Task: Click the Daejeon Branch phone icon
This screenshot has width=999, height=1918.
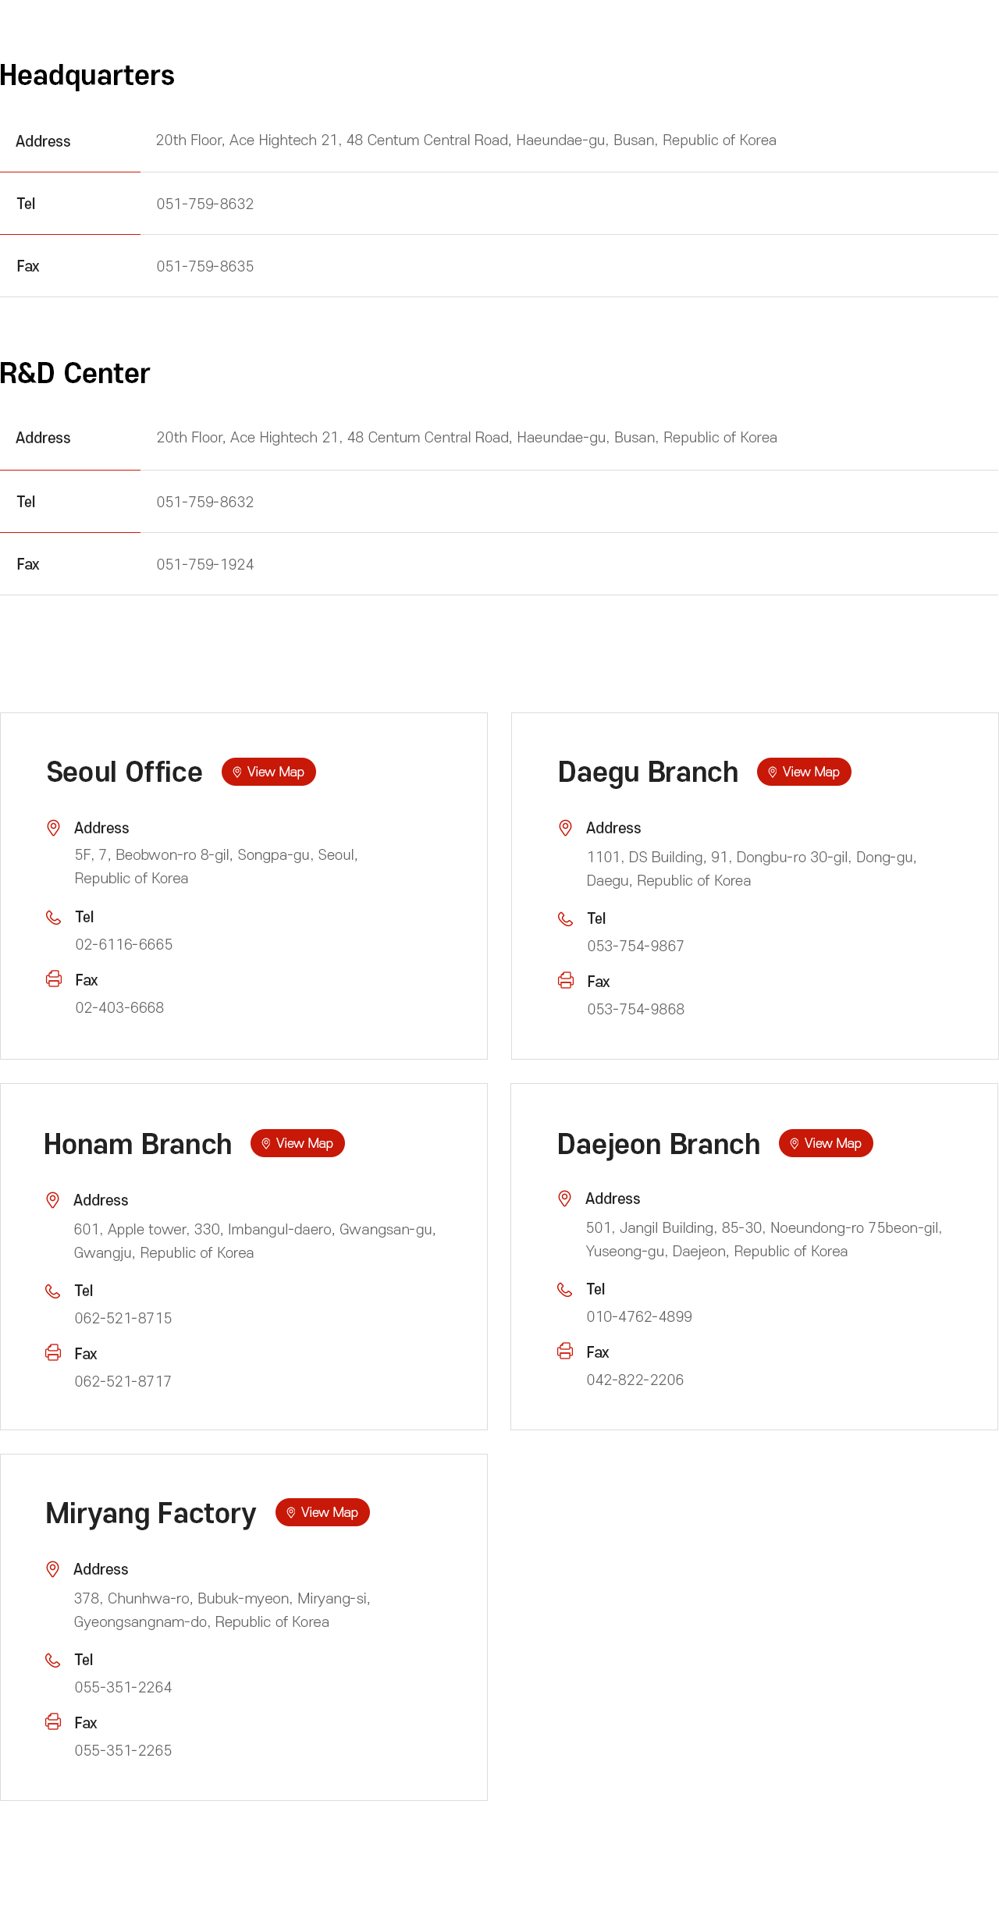Action: pyautogui.click(x=565, y=1290)
